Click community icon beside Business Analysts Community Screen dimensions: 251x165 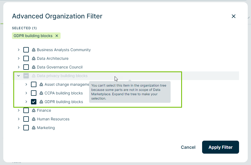(x=34, y=50)
